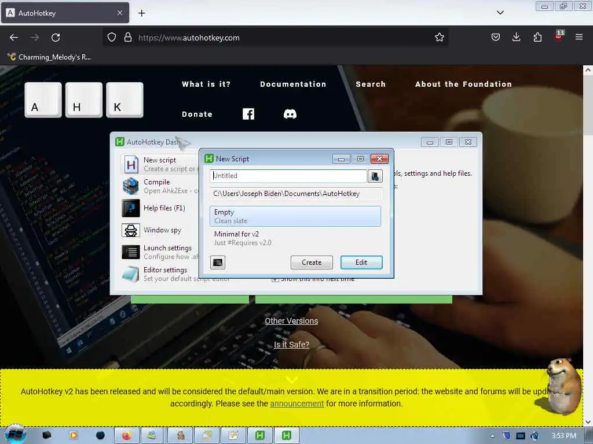Open the Other Versions link
The width and height of the screenshot is (593, 444).
pos(291,321)
